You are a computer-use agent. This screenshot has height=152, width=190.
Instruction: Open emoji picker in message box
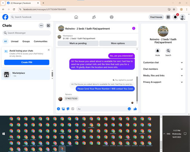point(129,109)
